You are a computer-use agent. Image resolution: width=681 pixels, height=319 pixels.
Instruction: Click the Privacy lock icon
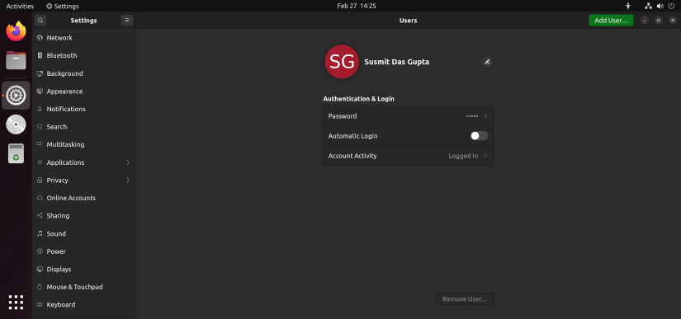point(40,181)
